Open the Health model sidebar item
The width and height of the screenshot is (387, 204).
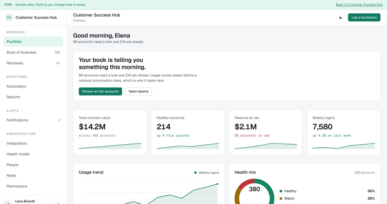coord(33,154)
